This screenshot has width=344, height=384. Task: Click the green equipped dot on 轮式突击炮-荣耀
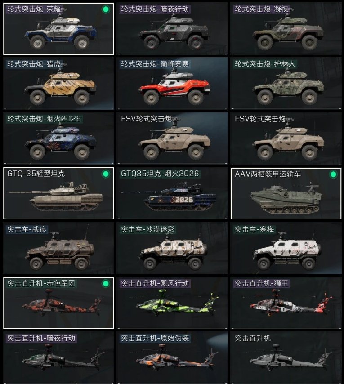tap(106, 9)
